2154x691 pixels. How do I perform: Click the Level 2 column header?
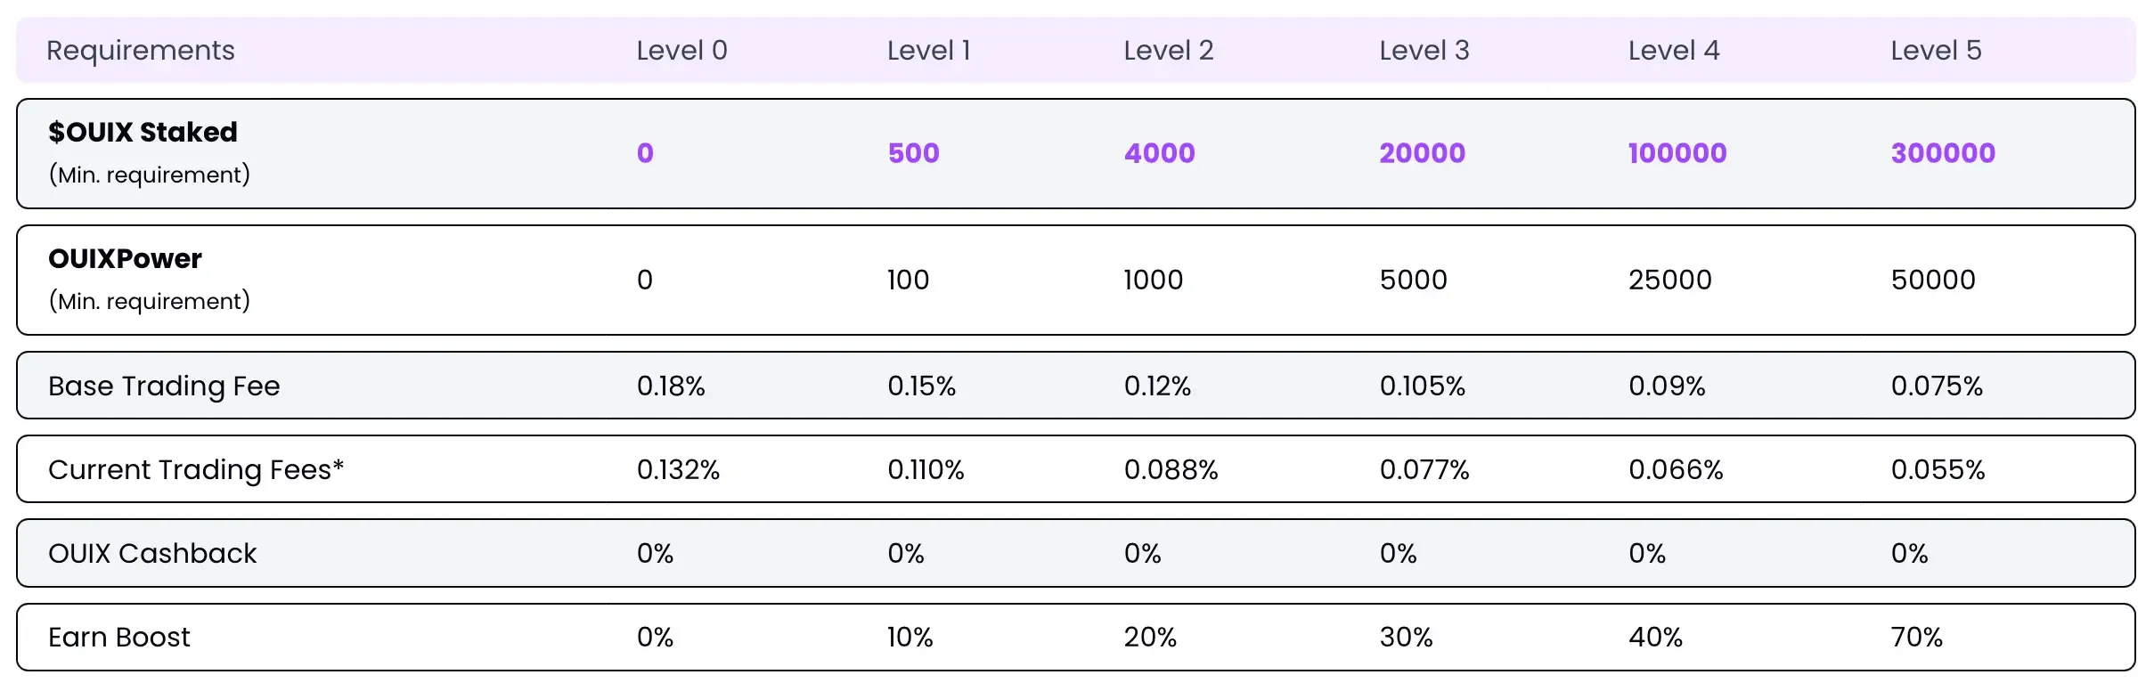[x=1168, y=51]
